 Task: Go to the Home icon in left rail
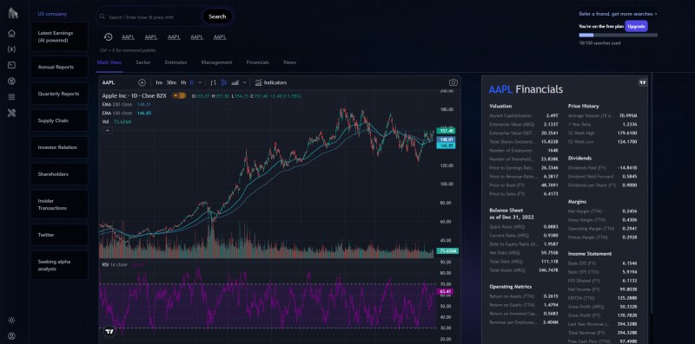pos(11,33)
